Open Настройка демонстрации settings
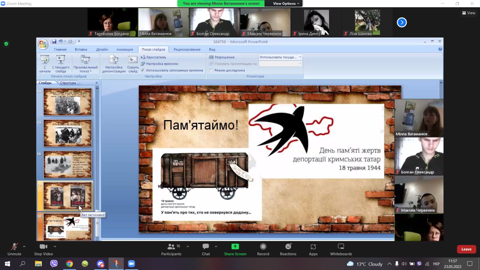480x270 pixels. [x=114, y=64]
